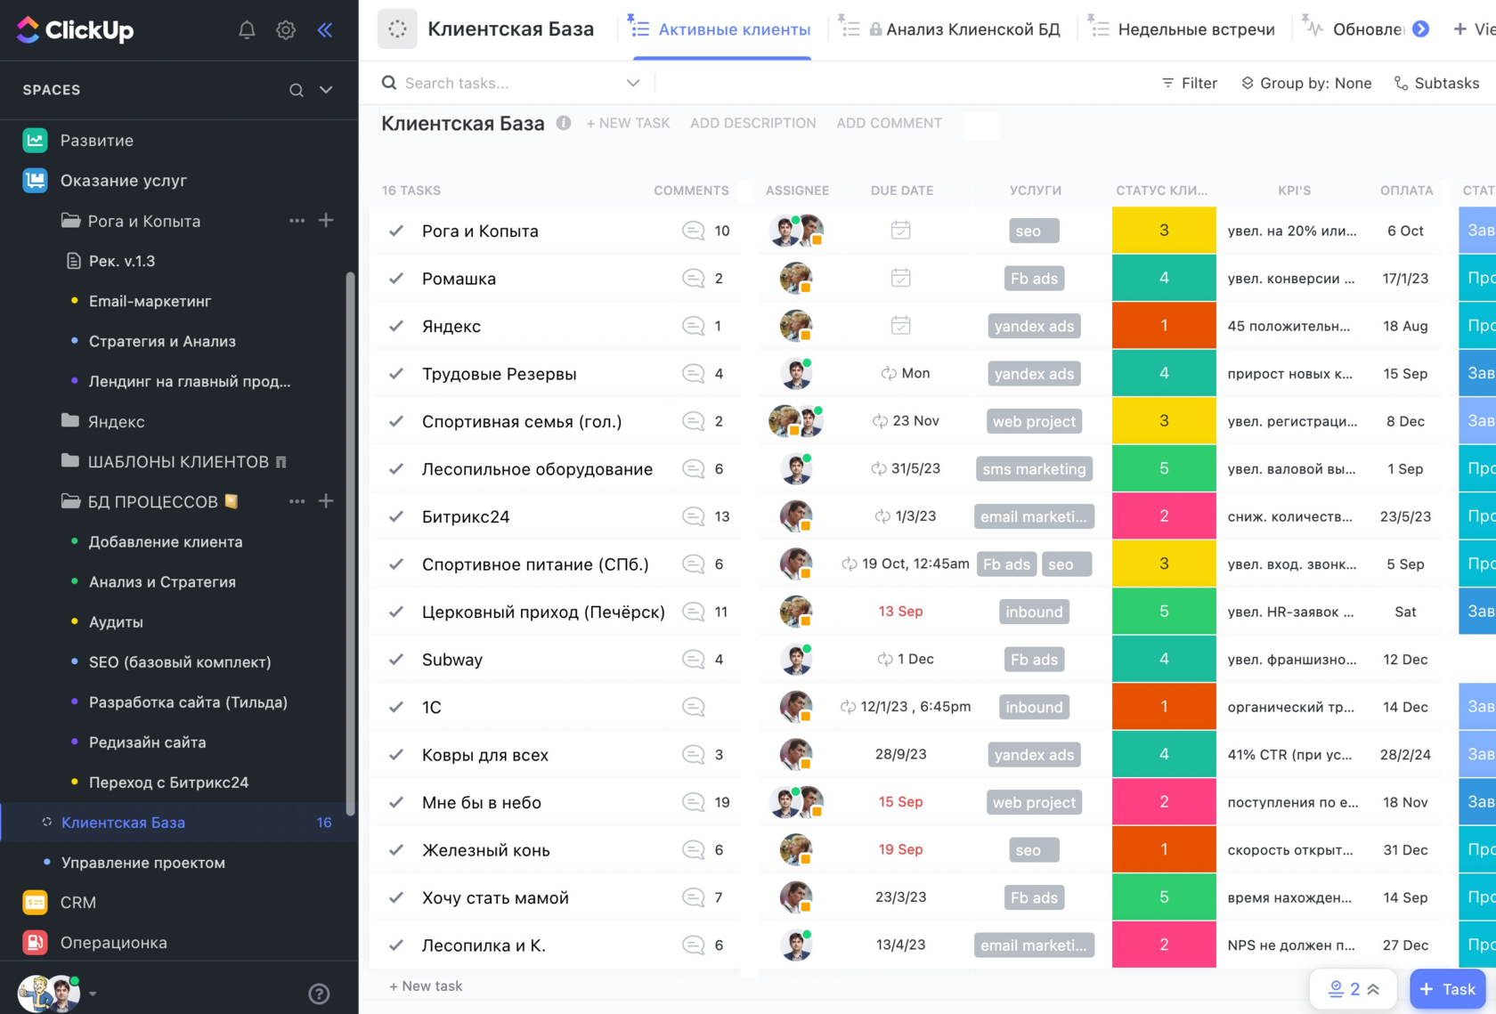
Task: Click yellow status 3 for Рога и Копыта
Action: 1164,231
